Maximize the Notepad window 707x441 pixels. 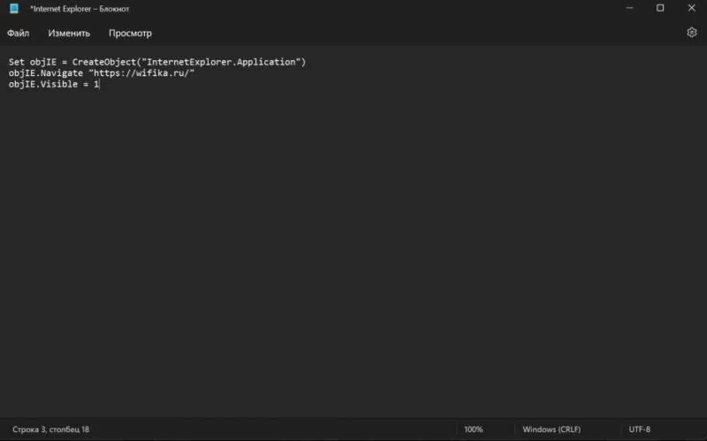[660, 9]
